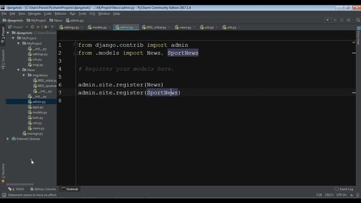Click the collapse all icon in Project panel

tap(38, 27)
